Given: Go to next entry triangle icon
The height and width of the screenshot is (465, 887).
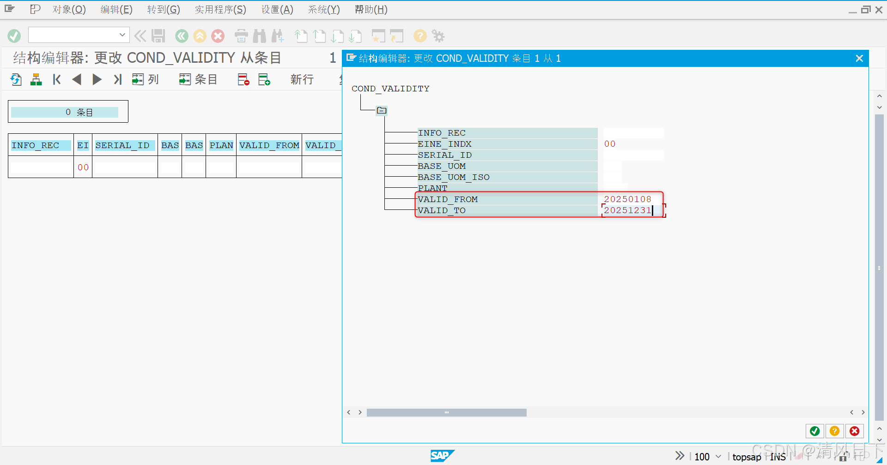Looking at the screenshot, I should (x=97, y=79).
